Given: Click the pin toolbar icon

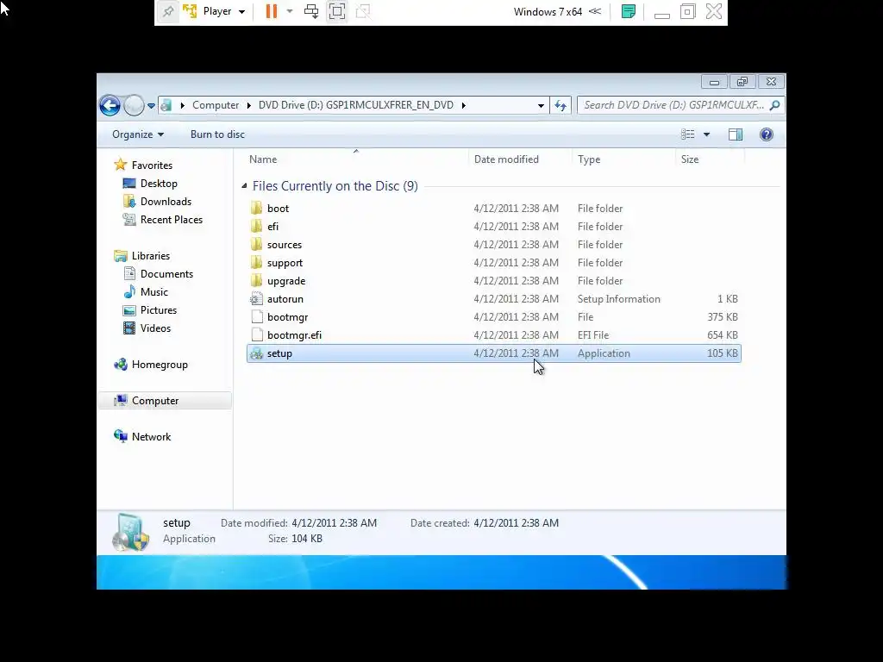Looking at the screenshot, I should click(x=168, y=11).
